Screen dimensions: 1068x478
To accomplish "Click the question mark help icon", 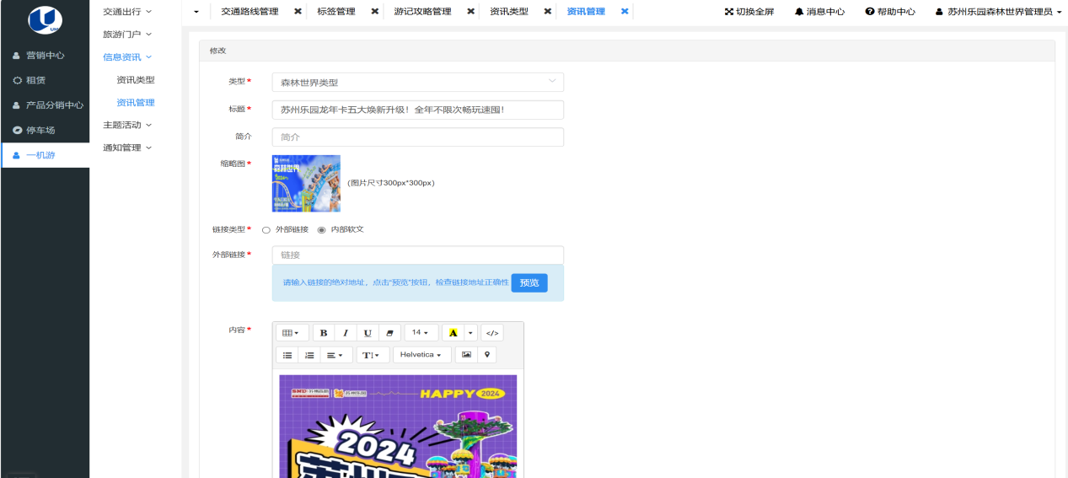I will click(870, 12).
